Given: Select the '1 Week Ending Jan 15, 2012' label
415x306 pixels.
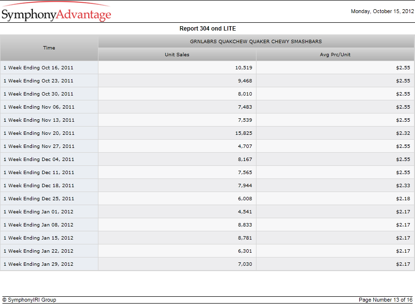Looking at the screenshot, I should point(38,238).
